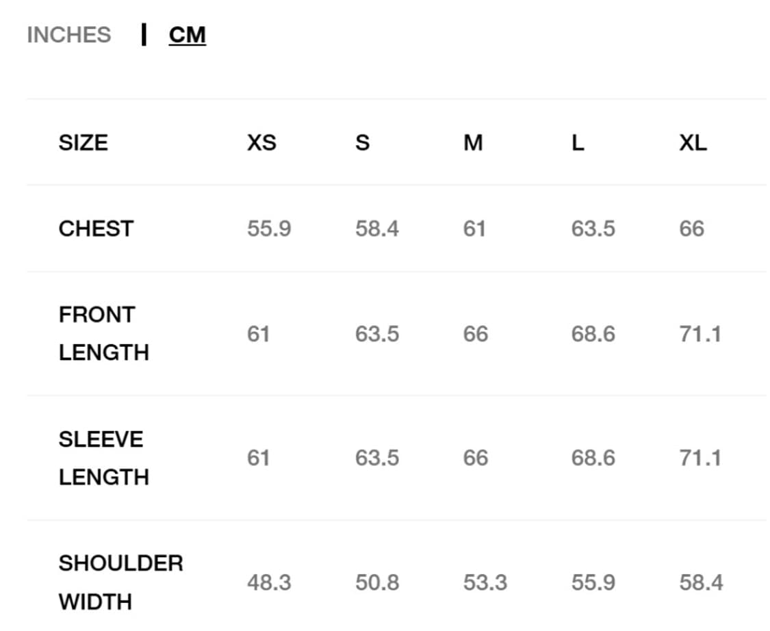Select the L size column header

pos(578,142)
